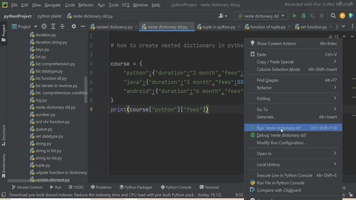
Task: Go to previous highlighted error arrow
Action: pos(344,36)
